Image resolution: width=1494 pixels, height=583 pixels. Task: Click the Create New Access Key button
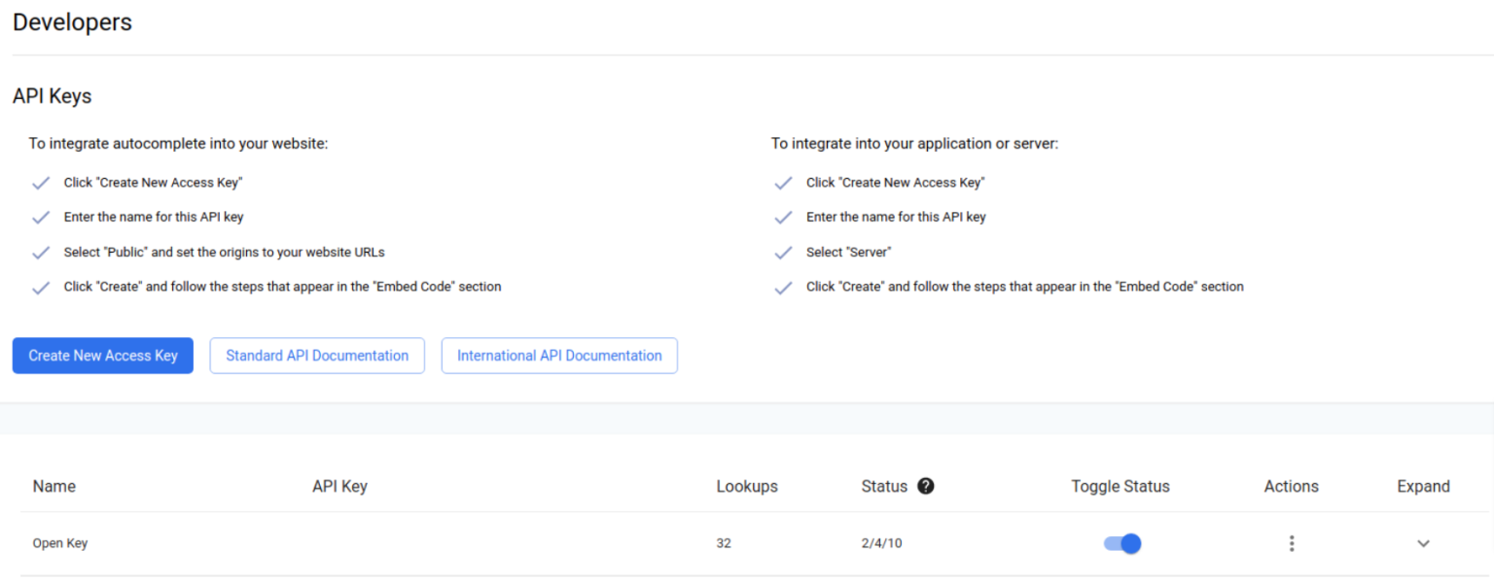coord(103,356)
